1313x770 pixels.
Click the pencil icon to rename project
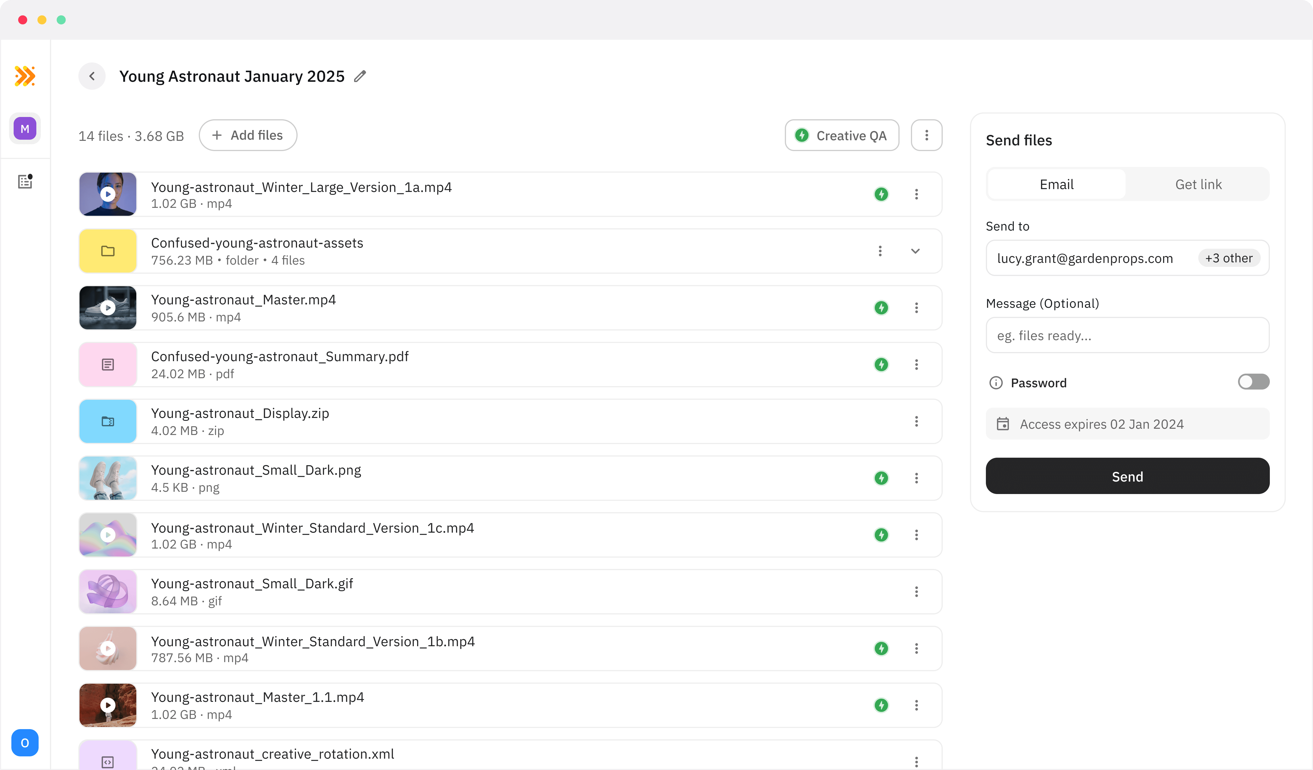click(x=360, y=76)
